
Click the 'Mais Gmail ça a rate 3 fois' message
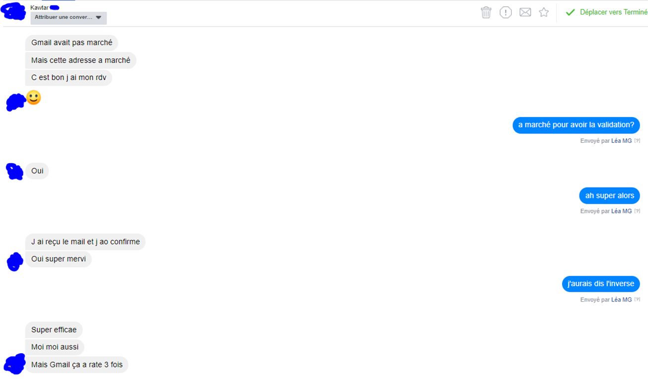(x=77, y=365)
